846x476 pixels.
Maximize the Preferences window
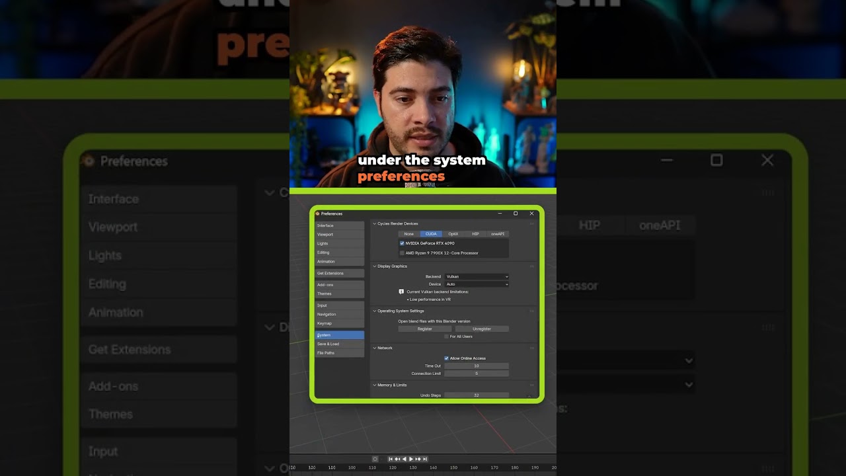point(516,214)
